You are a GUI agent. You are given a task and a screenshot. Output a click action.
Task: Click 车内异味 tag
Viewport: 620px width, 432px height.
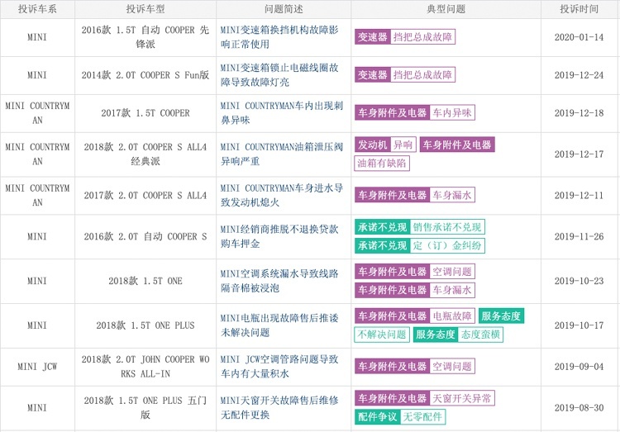coord(452,112)
